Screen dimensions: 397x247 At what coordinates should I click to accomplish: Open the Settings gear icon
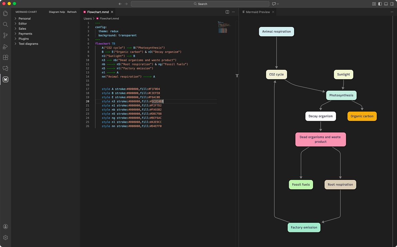(x=5, y=237)
